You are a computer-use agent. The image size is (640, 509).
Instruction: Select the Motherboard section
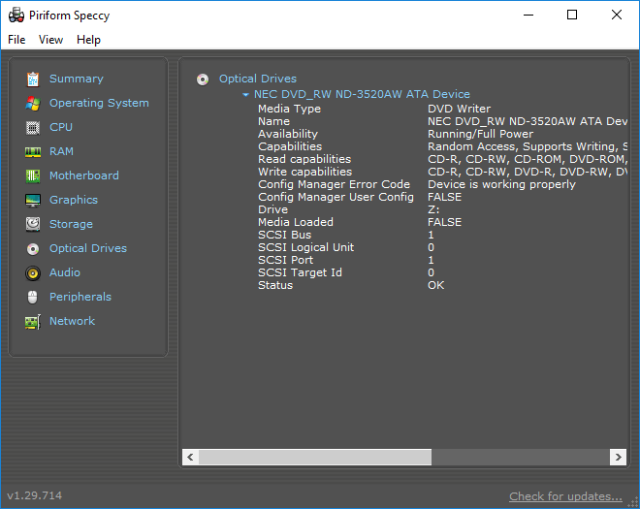[84, 175]
